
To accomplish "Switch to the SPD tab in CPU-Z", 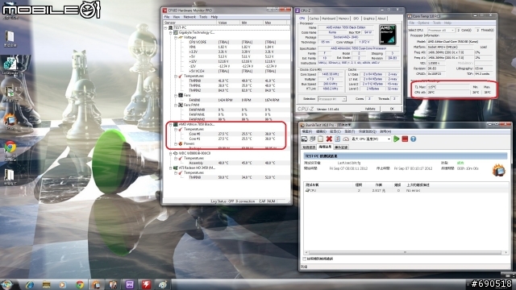I will click(356, 19).
